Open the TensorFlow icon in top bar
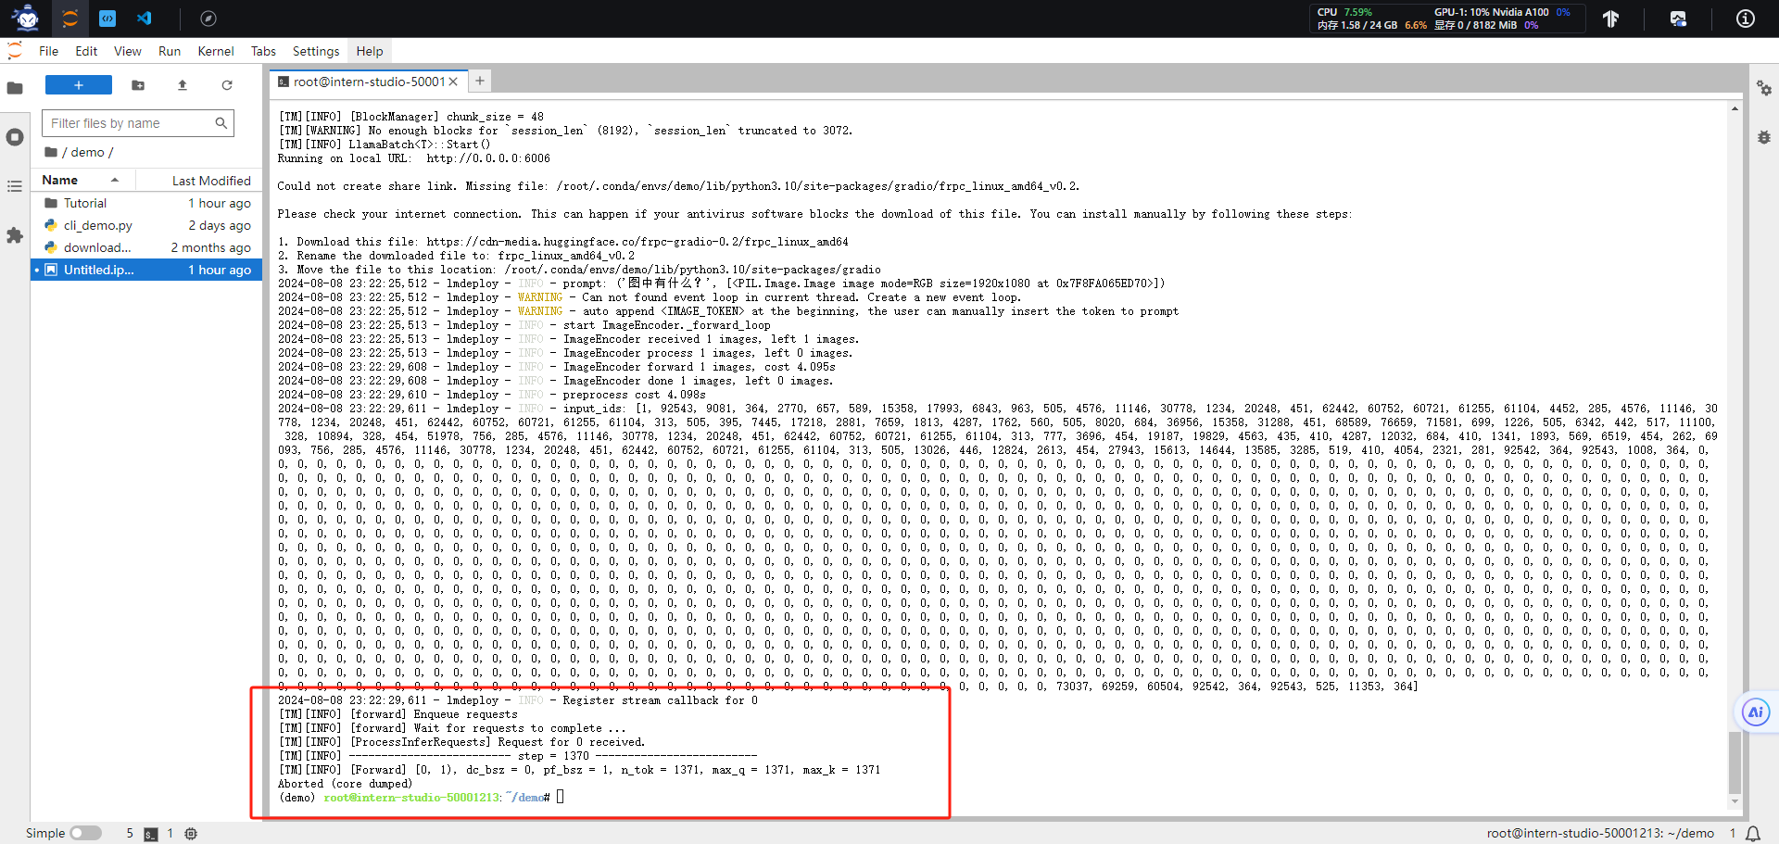1779x844 pixels. [x=1611, y=19]
